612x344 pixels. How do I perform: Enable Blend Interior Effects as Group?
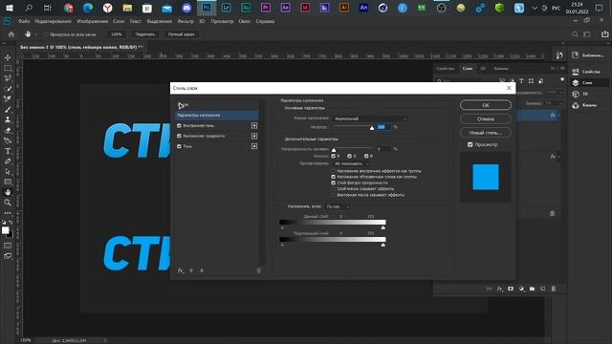(334, 171)
